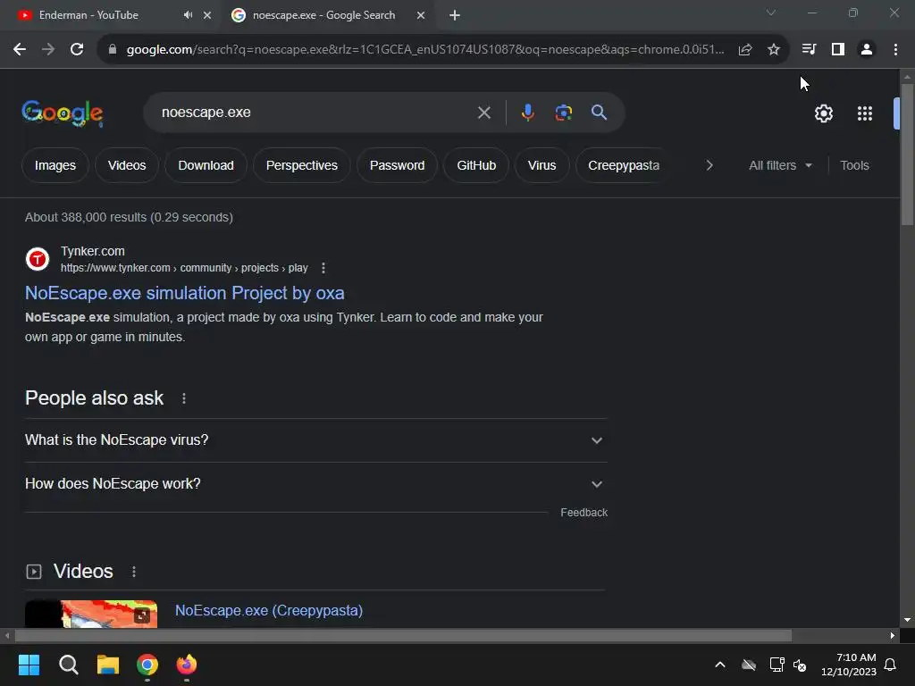The image size is (915, 686).
Task: Open the Chrome profile icon
Action: tap(867, 50)
